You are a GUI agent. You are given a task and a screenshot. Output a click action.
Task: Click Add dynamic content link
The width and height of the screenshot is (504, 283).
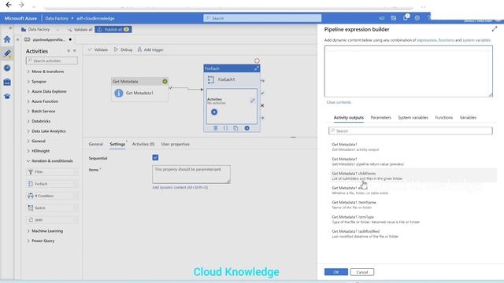click(x=180, y=187)
